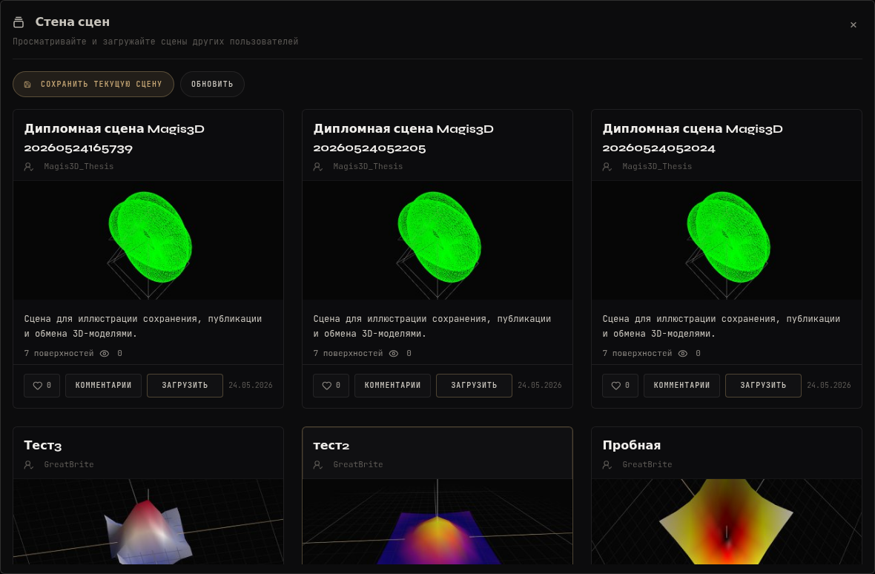875x574 pixels.
Task: Like the scene 20260524052205
Action: click(331, 386)
